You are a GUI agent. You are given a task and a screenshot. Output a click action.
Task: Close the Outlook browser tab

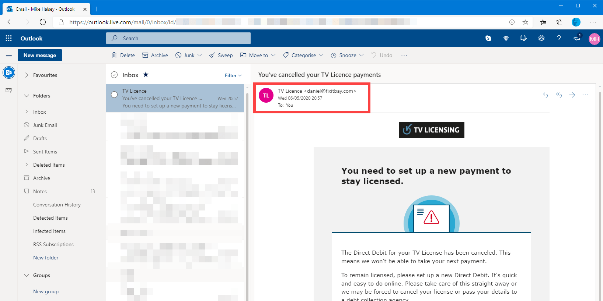click(x=85, y=9)
